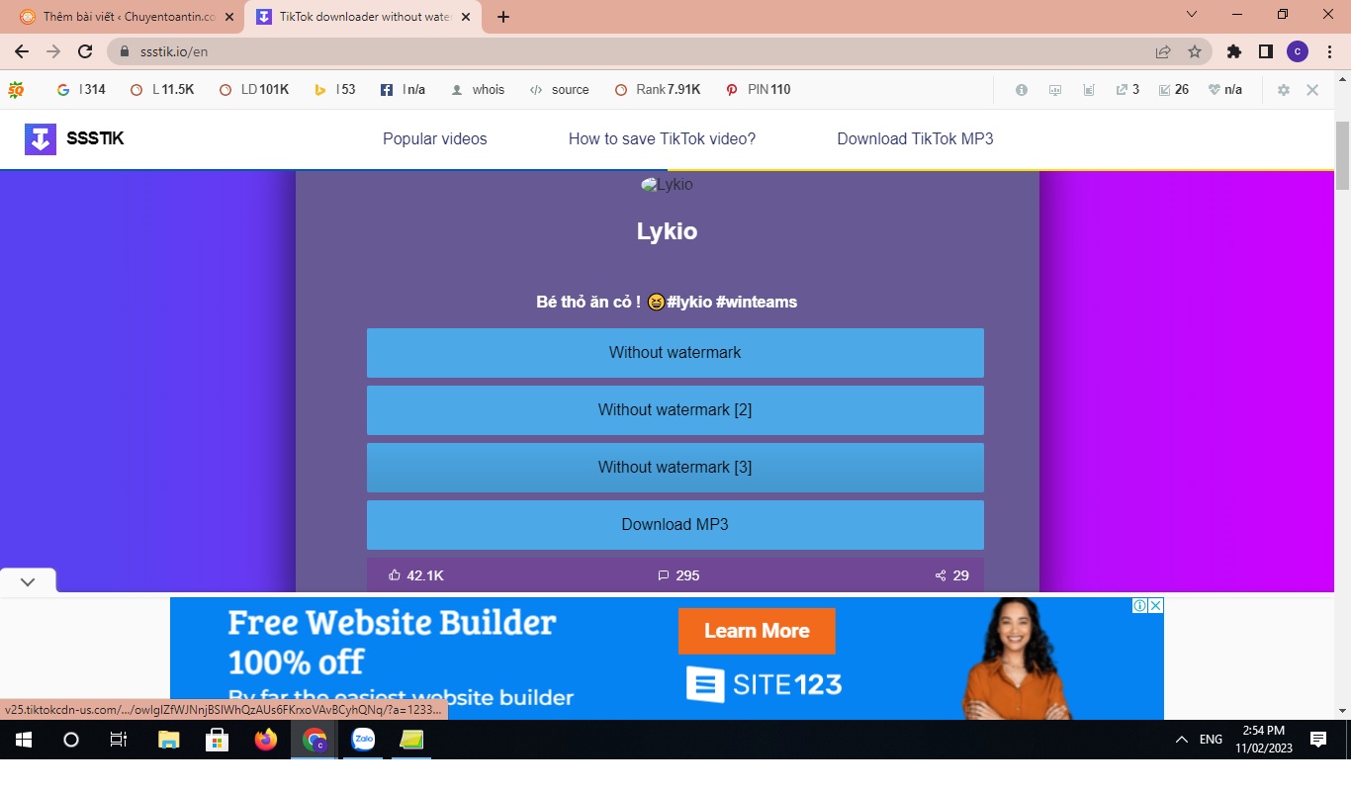
Task: Open L 11.5K links metric
Action: coord(162,90)
